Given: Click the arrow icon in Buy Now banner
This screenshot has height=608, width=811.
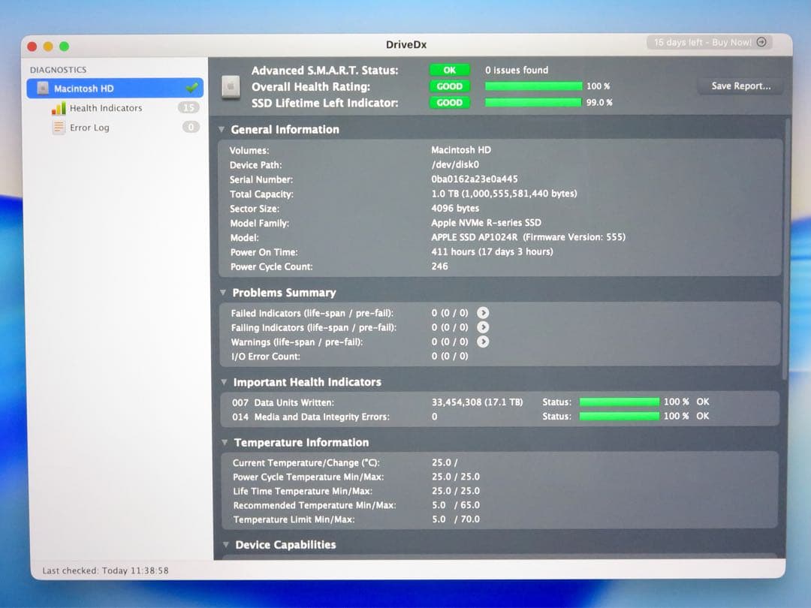Looking at the screenshot, I should point(761,42).
